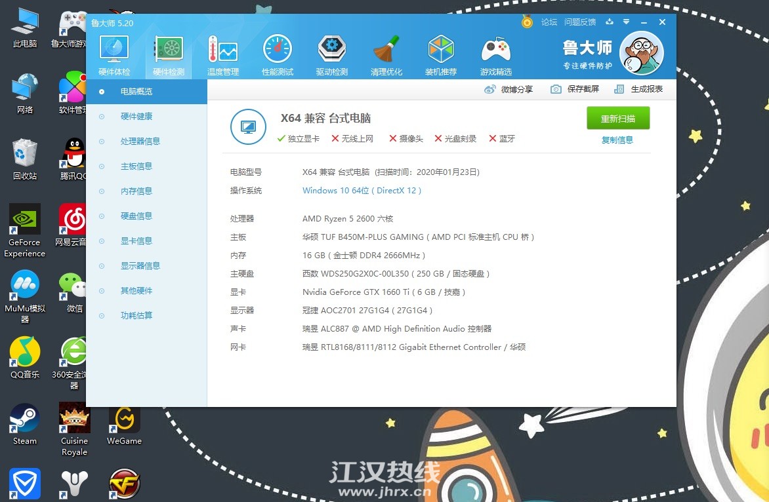Click the 16 GB 金士顿 DDR4 memory text
Screen dimensions: 769x502
click(x=364, y=255)
